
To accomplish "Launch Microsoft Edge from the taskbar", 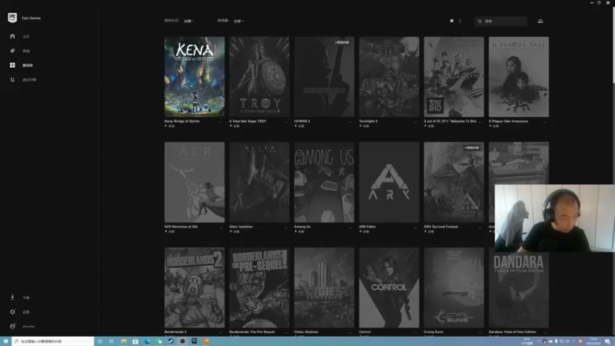I will [147, 341].
